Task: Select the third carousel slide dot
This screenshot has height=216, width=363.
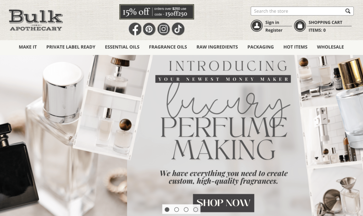Action: click(x=186, y=210)
